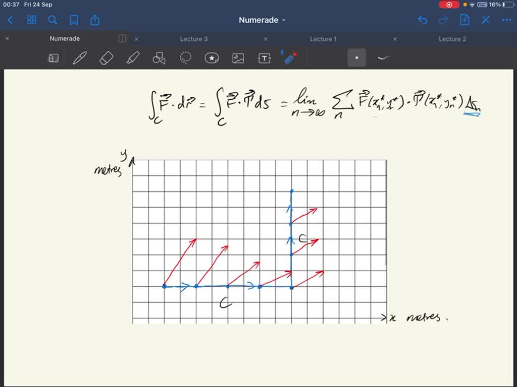Undo the last stroke
517x387 pixels.
click(423, 20)
